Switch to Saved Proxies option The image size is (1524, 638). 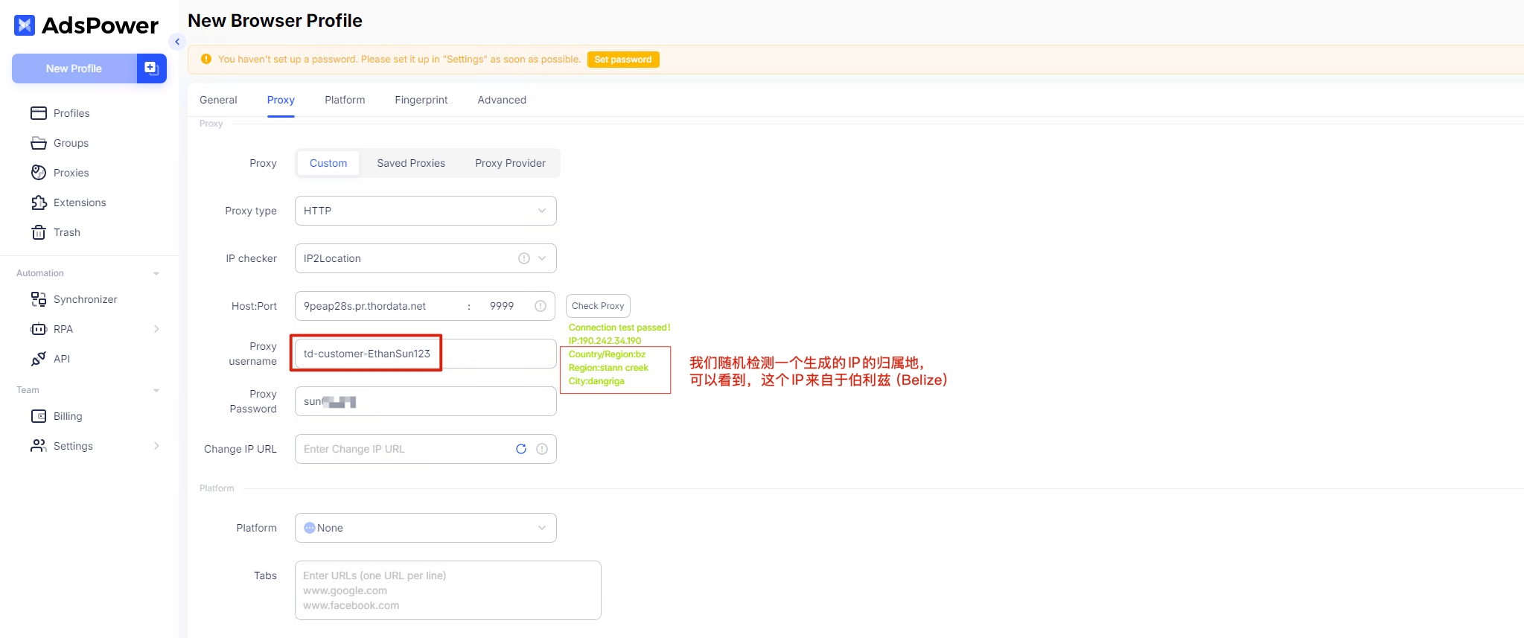coord(411,163)
